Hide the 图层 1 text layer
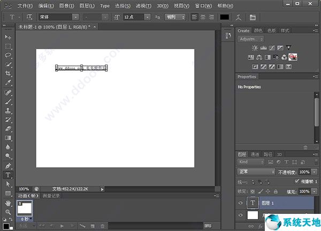Image resolution: width=321 pixels, height=231 pixels. click(x=240, y=203)
